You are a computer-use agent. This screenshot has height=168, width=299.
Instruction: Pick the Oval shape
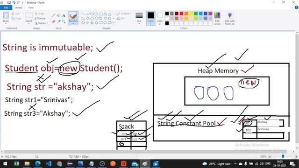tap(92, 14)
